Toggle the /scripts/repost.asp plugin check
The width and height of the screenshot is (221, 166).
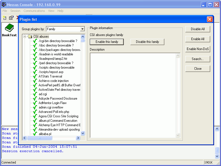[34, 72]
